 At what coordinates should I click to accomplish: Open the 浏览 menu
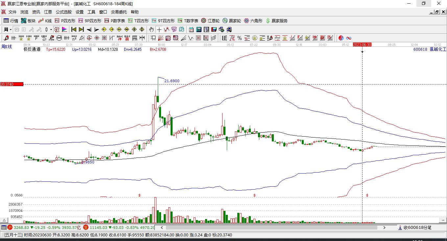[x=24, y=12]
